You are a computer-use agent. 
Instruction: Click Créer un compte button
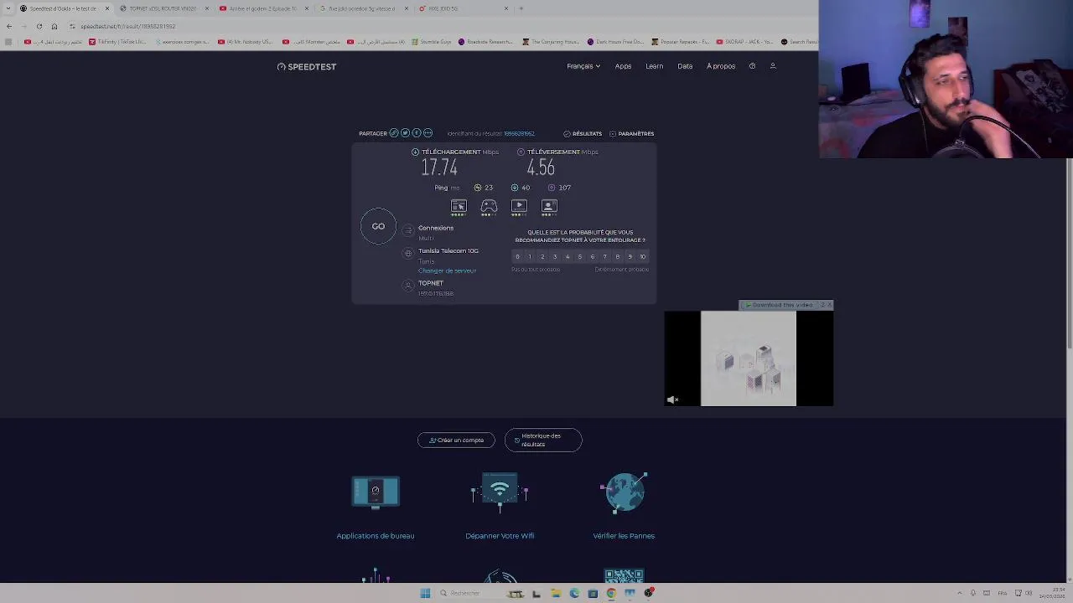pos(456,441)
